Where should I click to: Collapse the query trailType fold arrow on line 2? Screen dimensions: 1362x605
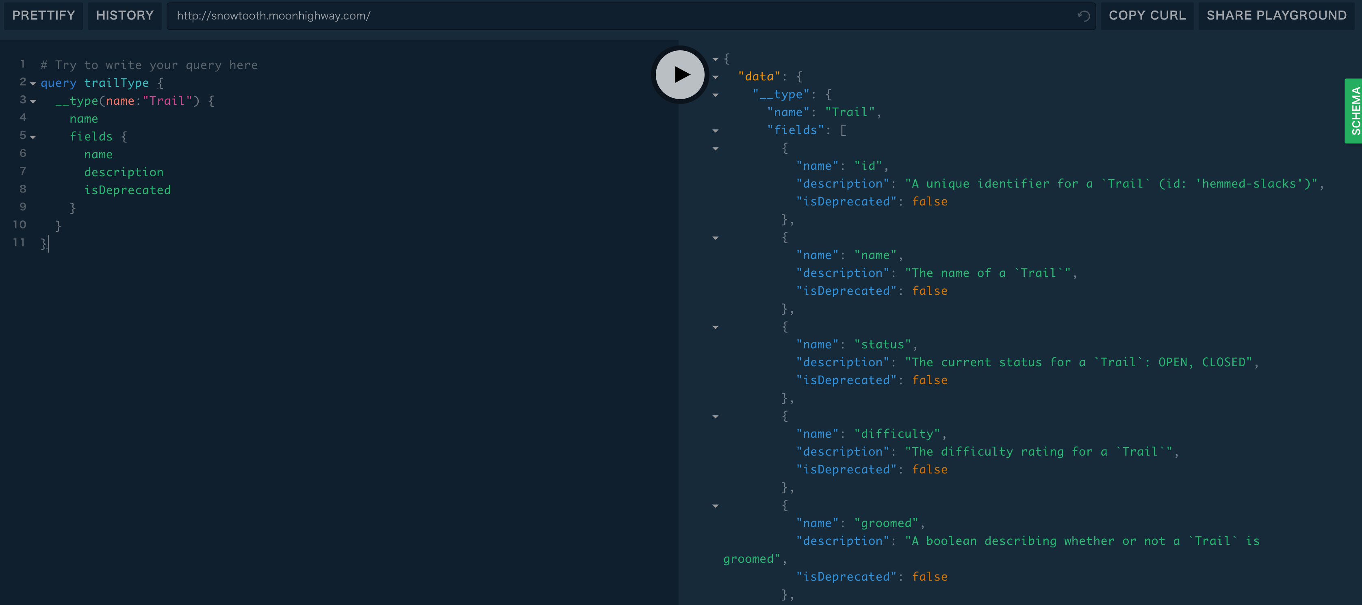pos(33,84)
